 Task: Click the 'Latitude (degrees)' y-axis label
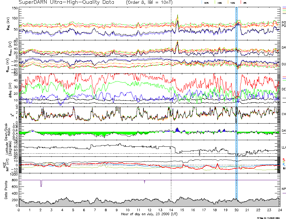[x=8, y=147]
